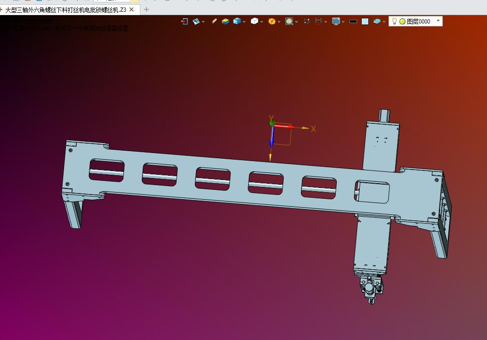Click the magnifier zoom icon
The height and width of the screenshot is (340, 487).
click(289, 21)
